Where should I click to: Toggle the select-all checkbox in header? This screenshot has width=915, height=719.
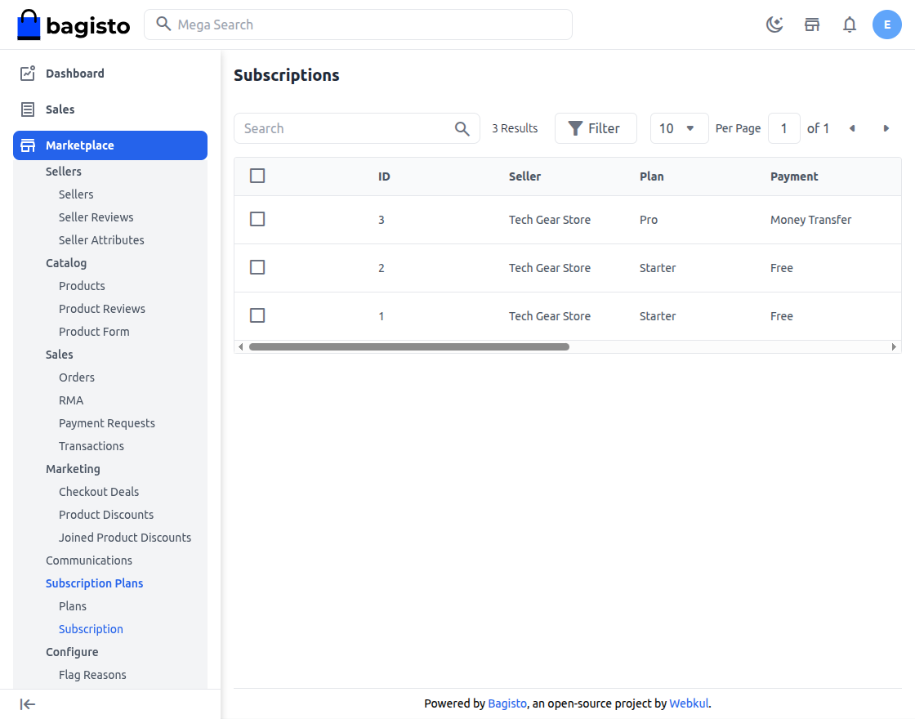pos(257,176)
